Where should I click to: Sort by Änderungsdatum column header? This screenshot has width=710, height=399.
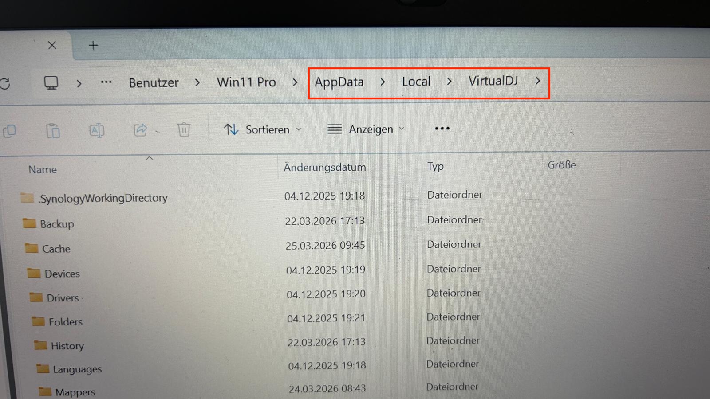pyautogui.click(x=325, y=167)
